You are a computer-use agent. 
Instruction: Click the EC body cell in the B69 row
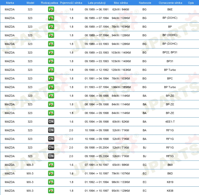(145, 165)
